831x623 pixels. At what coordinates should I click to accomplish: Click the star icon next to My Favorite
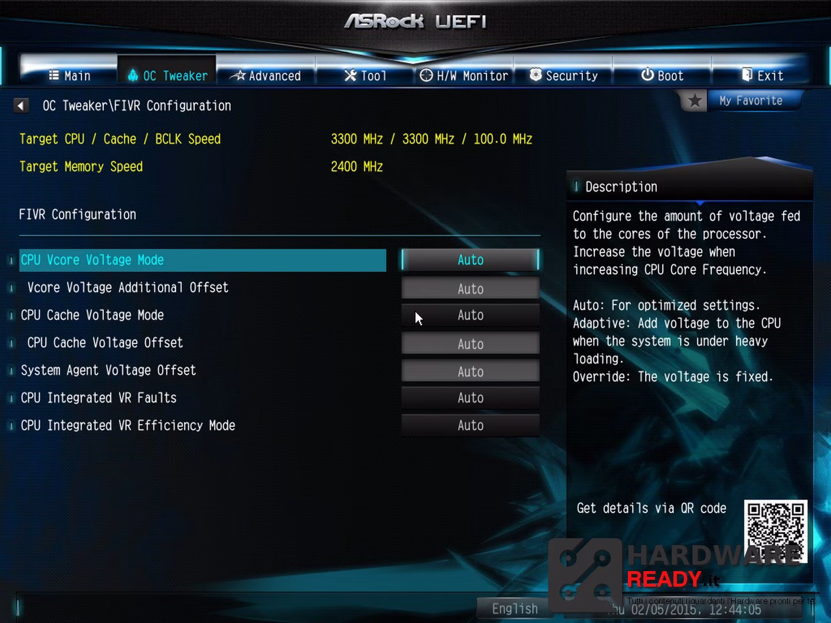[x=695, y=101]
